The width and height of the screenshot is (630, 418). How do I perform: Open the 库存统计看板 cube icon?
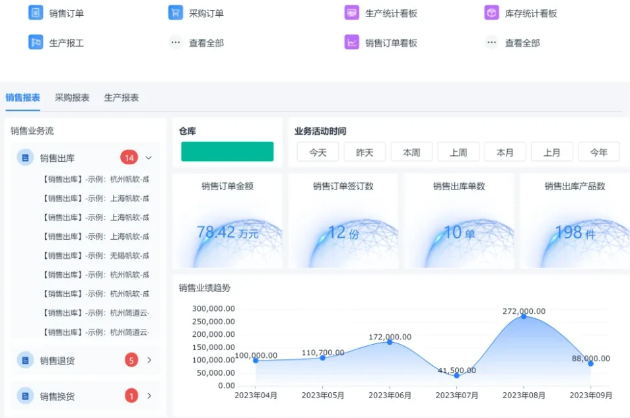pyautogui.click(x=491, y=13)
